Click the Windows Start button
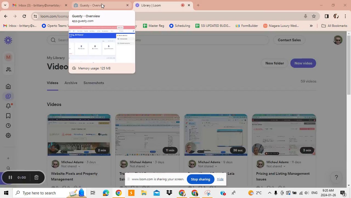The image size is (351, 198). tap(6, 193)
